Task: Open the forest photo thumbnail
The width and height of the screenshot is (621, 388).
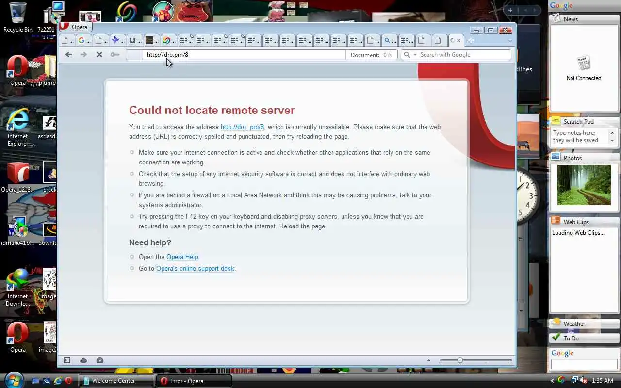Action: click(584, 185)
